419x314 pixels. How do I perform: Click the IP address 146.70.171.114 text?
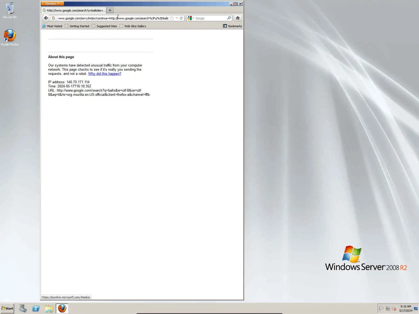point(69,82)
